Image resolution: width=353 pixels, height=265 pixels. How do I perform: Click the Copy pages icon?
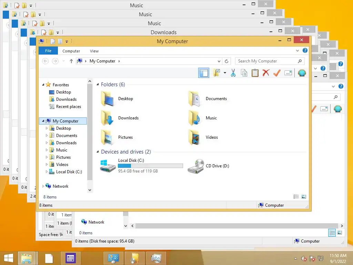(244, 73)
